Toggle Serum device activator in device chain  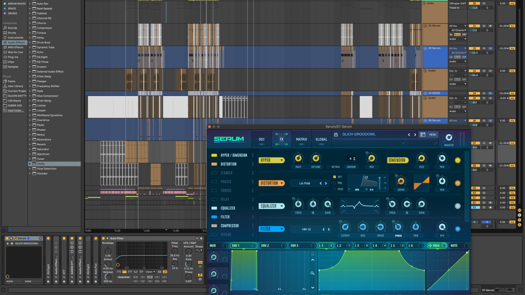point(7,238)
